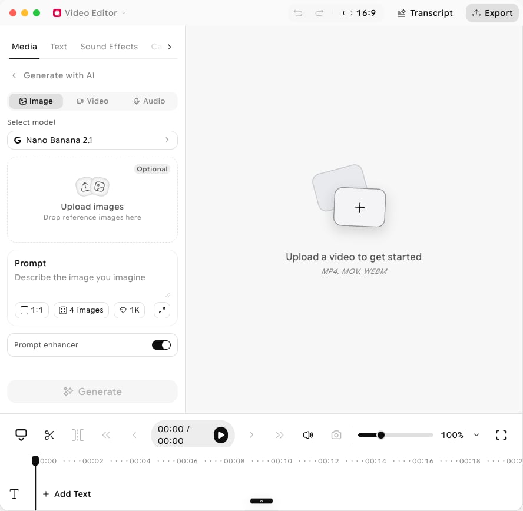The width and height of the screenshot is (523, 511).
Task: Click the Upload images label
Action: coord(92,207)
